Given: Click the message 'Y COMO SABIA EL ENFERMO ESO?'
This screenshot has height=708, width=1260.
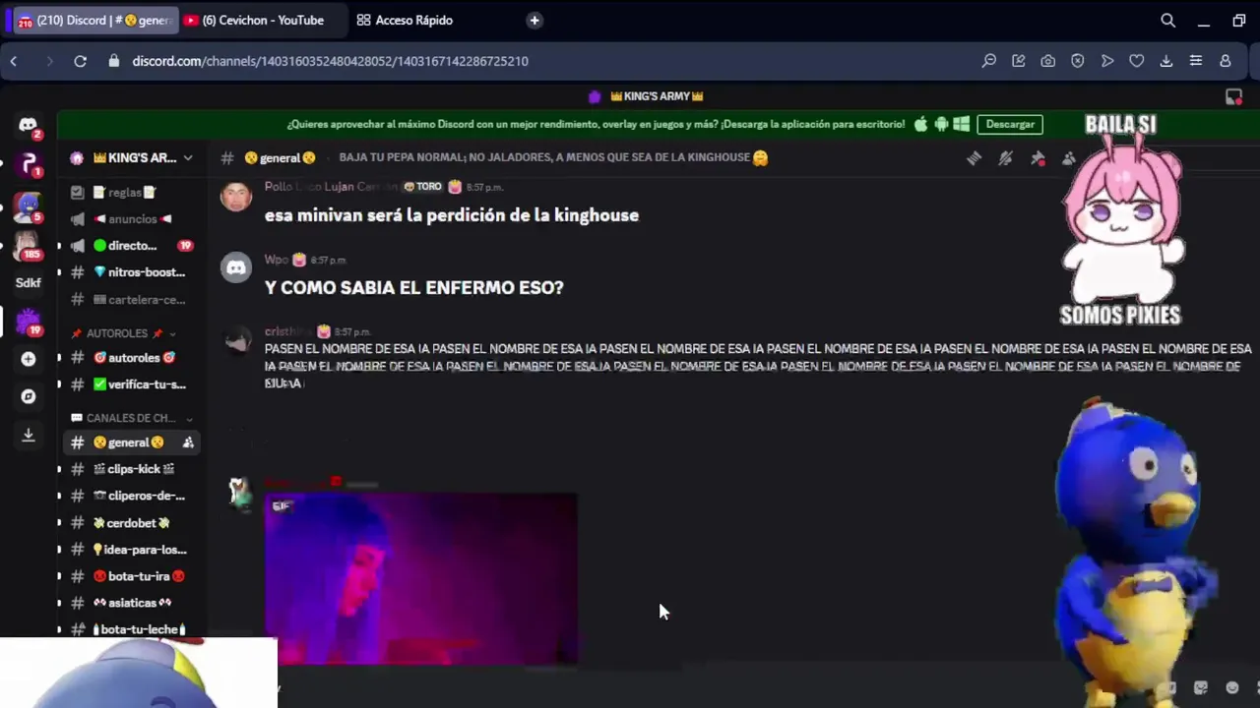Looking at the screenshot, I should (x=413, y=288).
